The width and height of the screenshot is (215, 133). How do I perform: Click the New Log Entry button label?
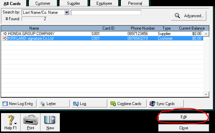tap(21, 104)
